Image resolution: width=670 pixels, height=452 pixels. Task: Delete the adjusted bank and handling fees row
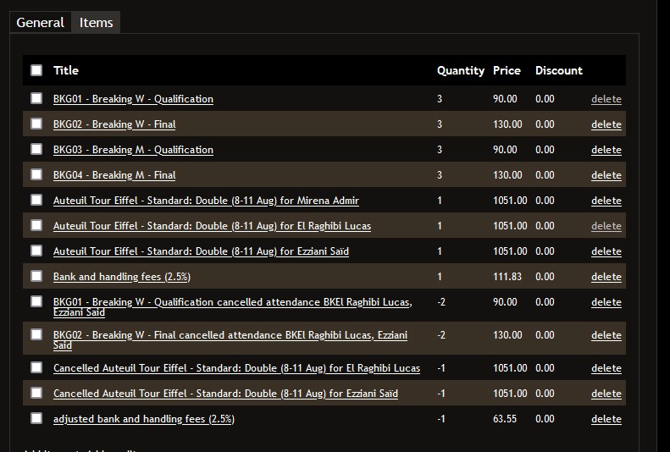(606, 419)
